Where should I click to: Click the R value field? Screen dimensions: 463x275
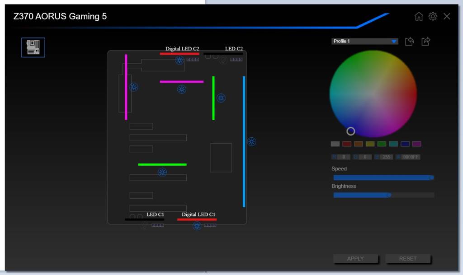click(344, 157)
